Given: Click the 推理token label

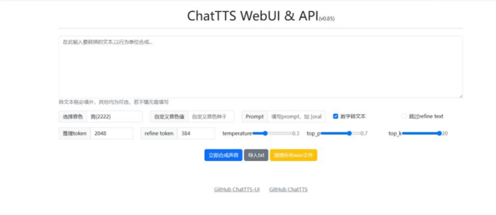Looking at the screenshot, I should tap(75, 134).
